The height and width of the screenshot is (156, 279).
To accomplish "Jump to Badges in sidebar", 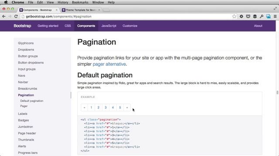I will pyautogui.click(x=23, y=120).
